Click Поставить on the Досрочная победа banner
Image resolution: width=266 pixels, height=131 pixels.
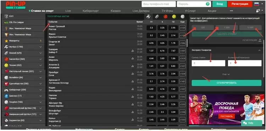pos(227,116)
